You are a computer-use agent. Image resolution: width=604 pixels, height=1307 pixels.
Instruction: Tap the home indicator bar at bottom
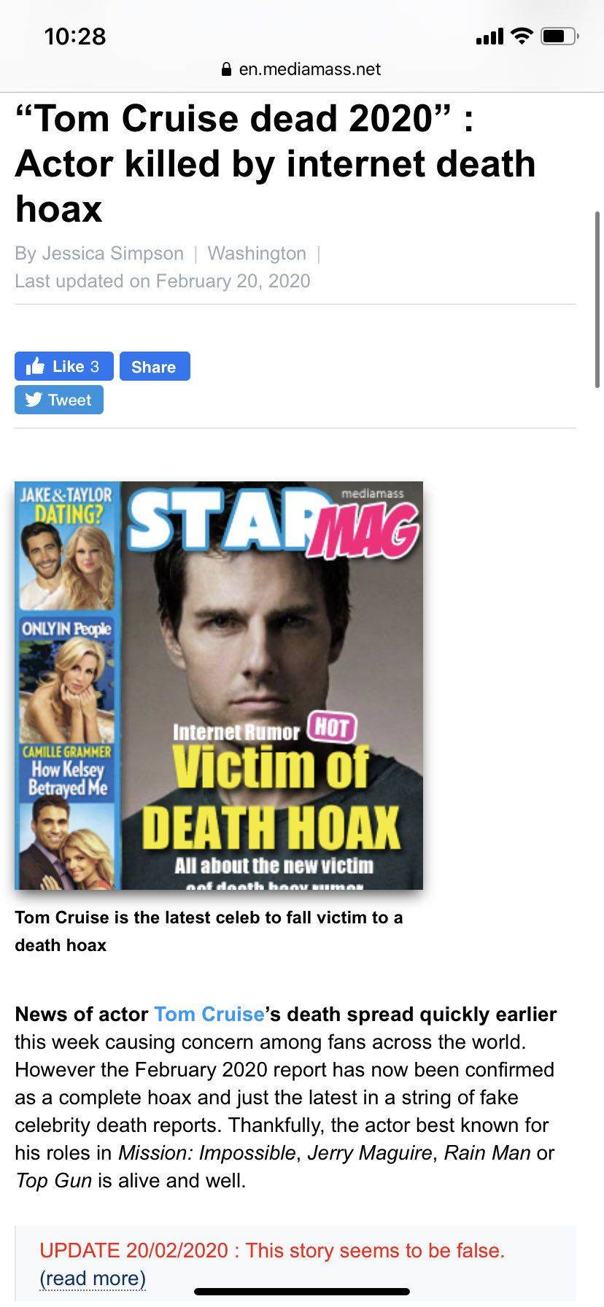(301, 1292)
